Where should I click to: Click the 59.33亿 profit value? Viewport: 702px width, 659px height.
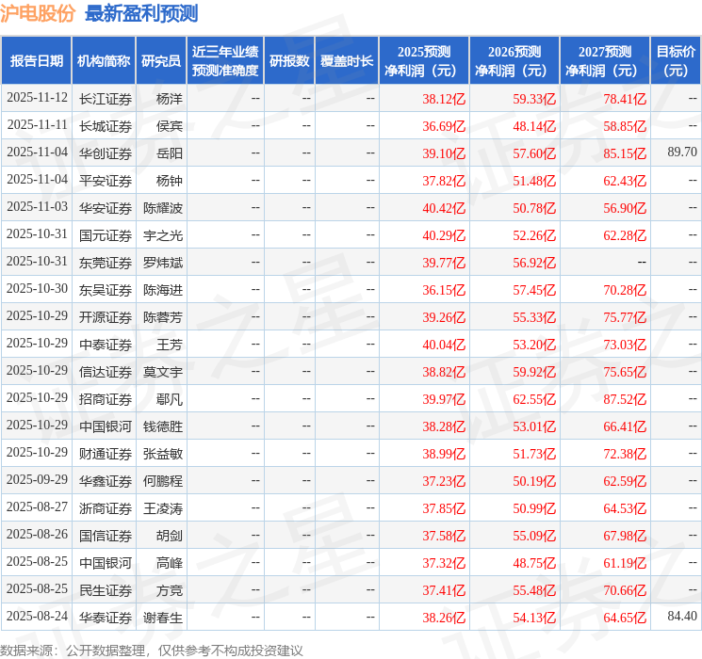[x=534, y=99]
